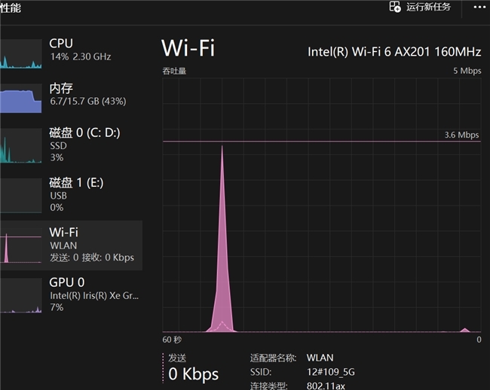
Task: Click Disk 0 activity mini graph
Action: click(x=21, y=145)
